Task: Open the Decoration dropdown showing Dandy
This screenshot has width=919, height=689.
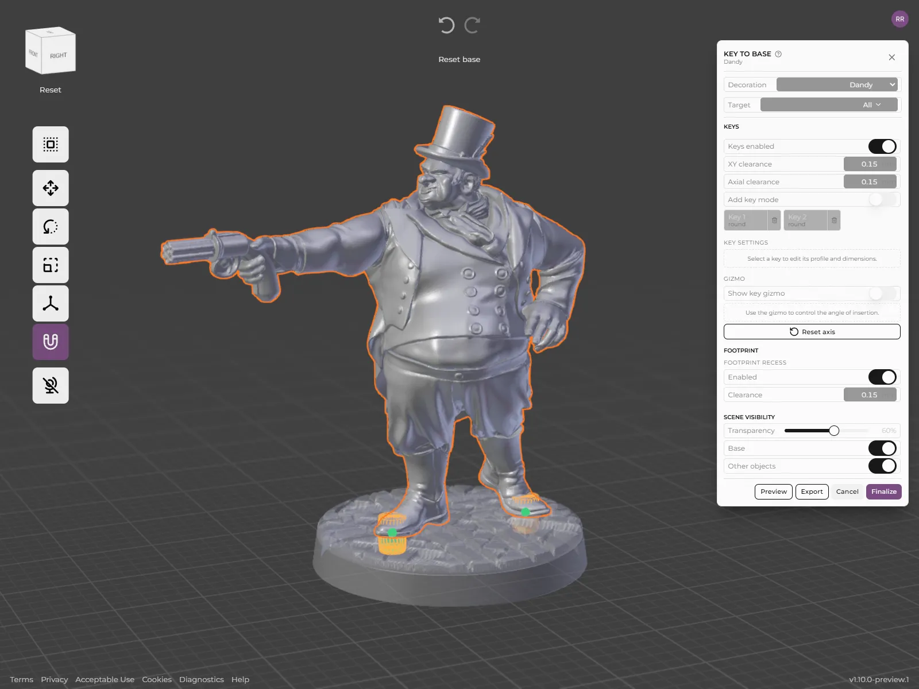Action: coord(837,84)
